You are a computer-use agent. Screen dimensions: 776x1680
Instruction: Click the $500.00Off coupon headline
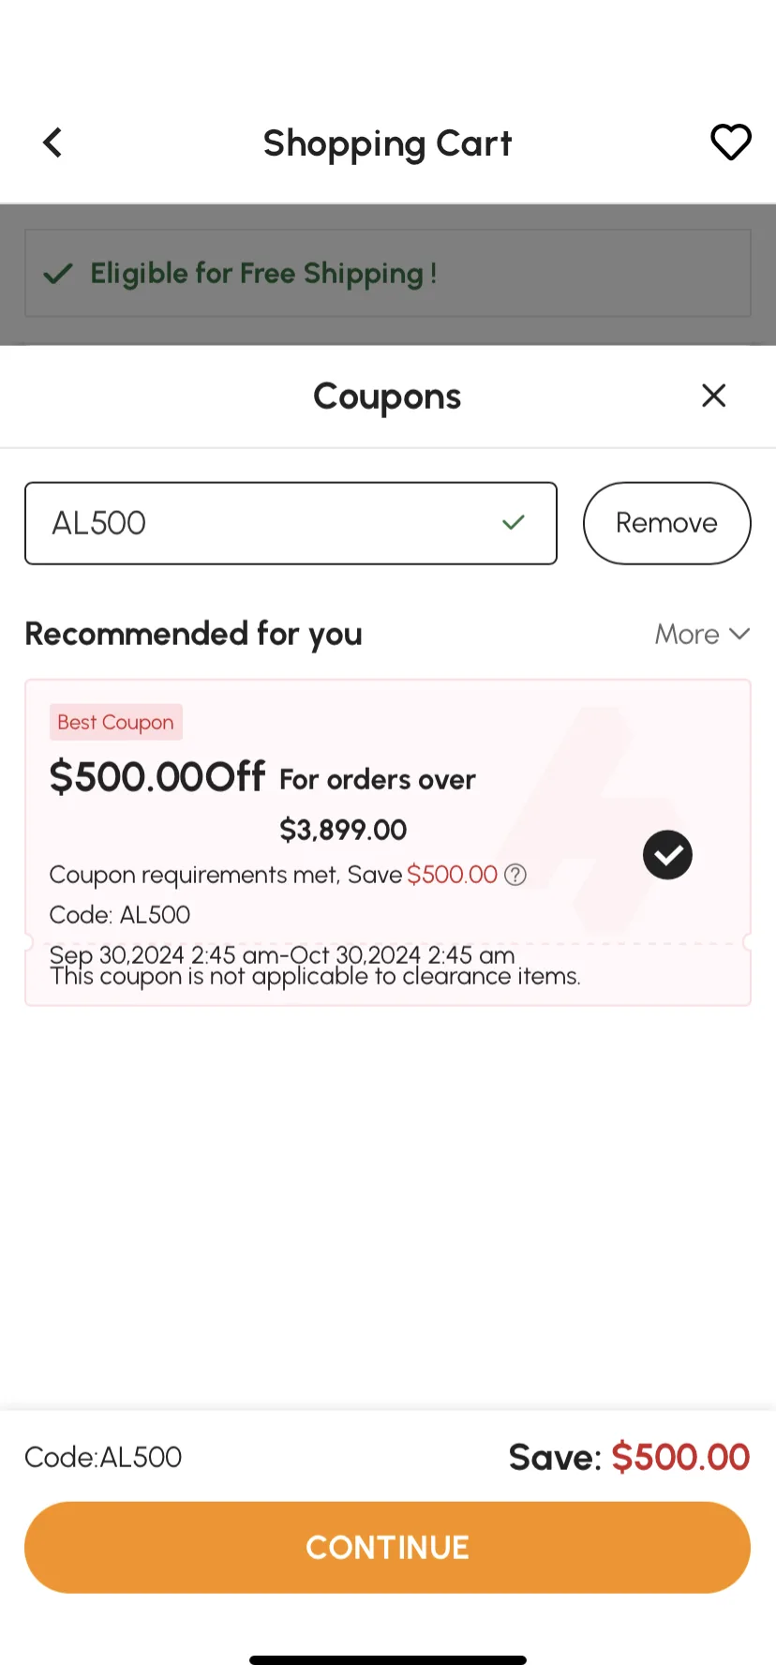[157, 777]
